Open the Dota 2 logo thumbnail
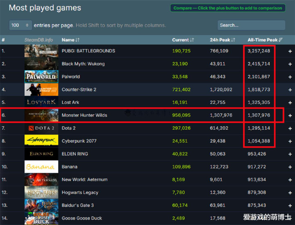Image resolution: width=295 pixels, height=225 pixels. (x=41, y=128)
